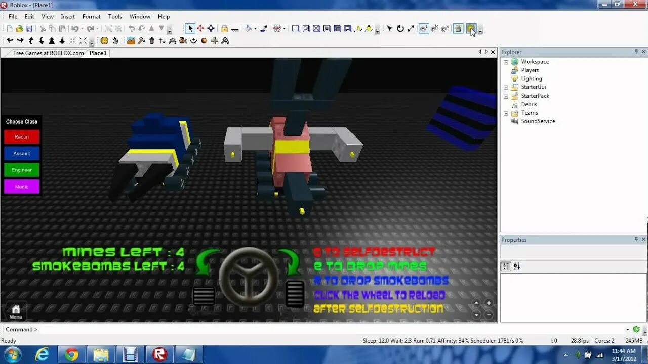This screenshot has width=648, height=364.
Task: Click the hammer tool icon
Action: [x=141, y=41]
